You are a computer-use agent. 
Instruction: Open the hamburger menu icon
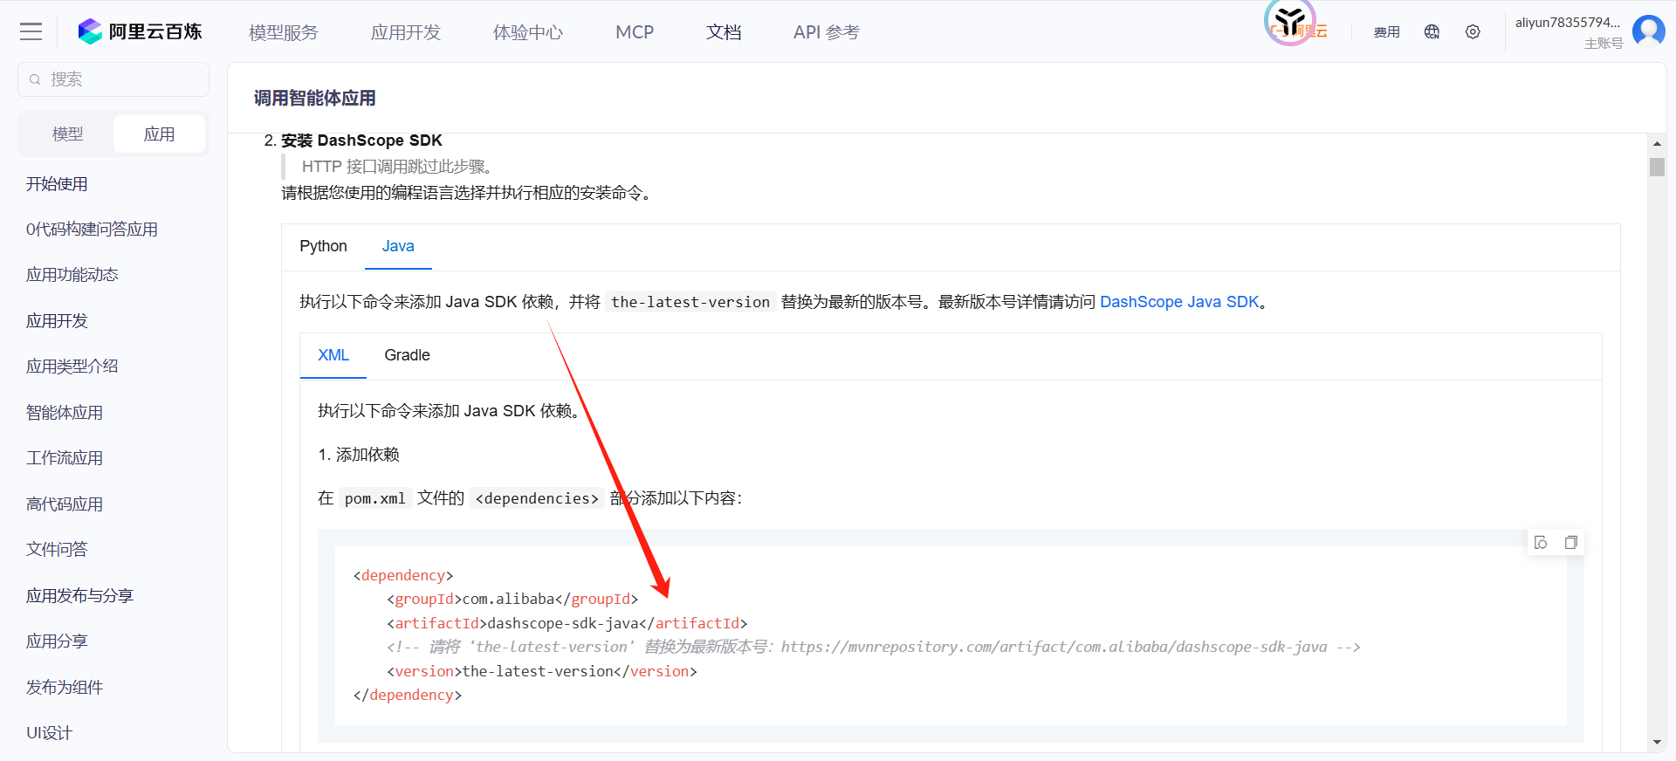31,32
